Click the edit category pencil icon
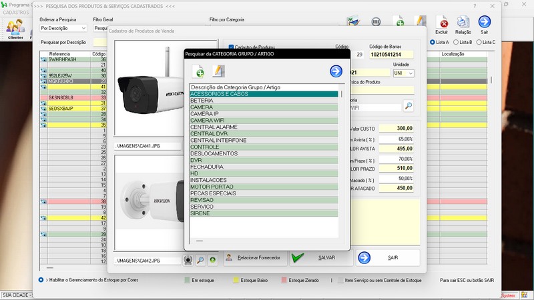 click(218, 71)
